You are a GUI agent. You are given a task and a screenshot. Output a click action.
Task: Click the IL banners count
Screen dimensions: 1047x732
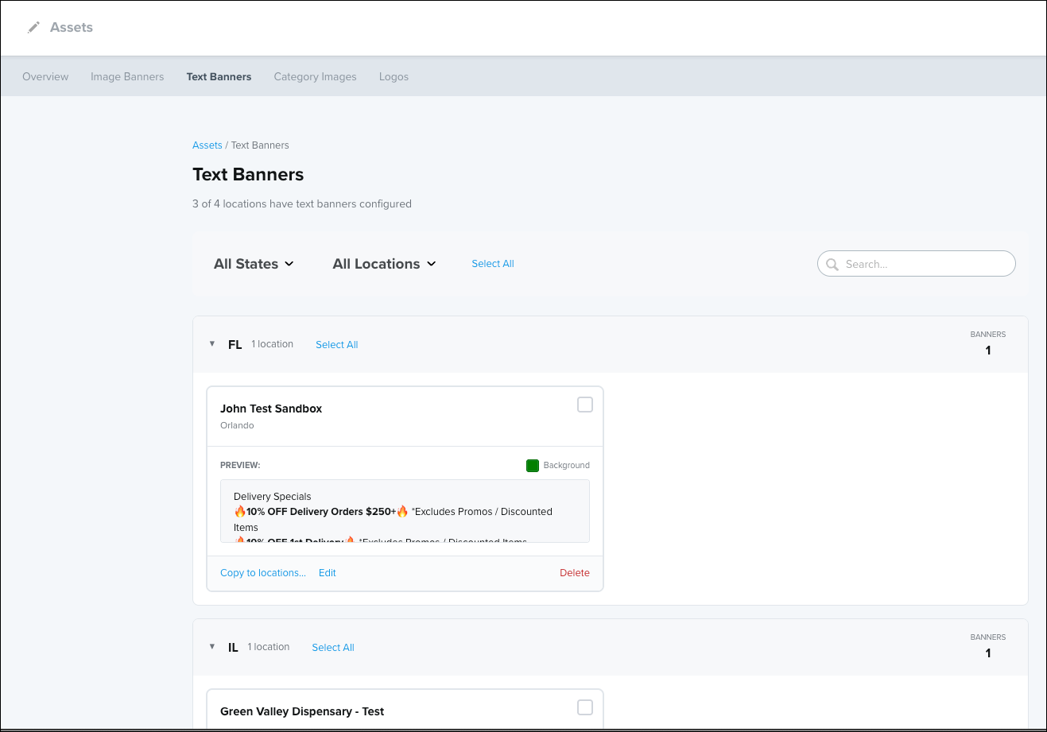[x=988, y=653]
